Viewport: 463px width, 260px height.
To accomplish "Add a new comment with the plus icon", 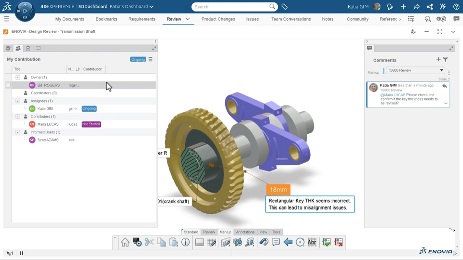I will 438,60.
